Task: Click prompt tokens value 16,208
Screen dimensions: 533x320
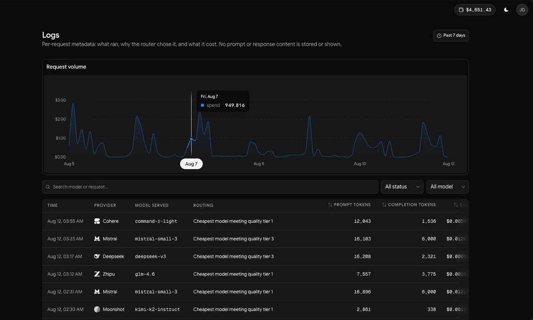Action: 362,256
